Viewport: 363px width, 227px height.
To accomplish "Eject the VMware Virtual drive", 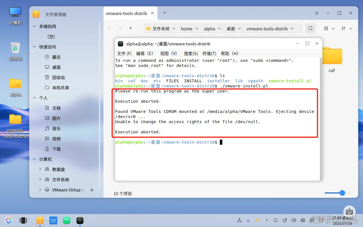I will click(92, 190).
